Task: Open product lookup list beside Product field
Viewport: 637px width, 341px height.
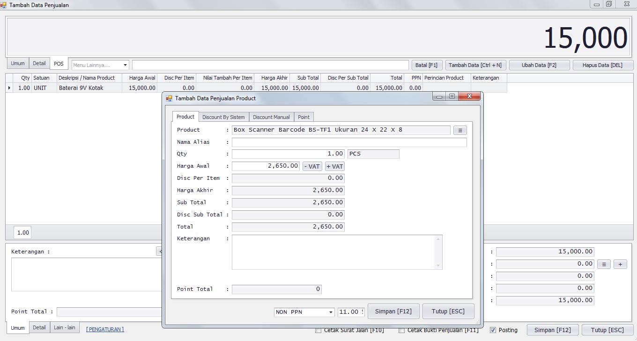Action: click(459, 130)
